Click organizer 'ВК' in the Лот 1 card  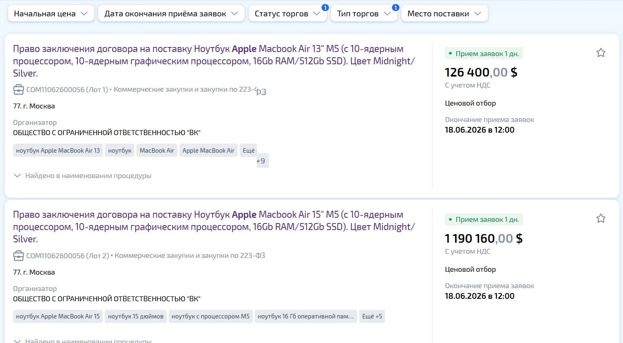tap(106, 133)
